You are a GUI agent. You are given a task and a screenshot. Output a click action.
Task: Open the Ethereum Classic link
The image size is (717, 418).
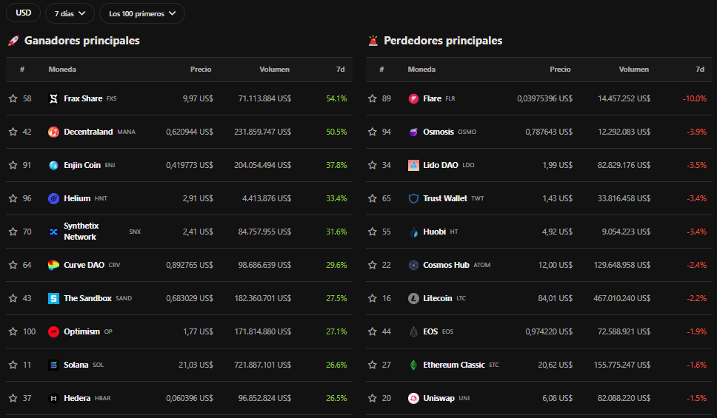click(x=453, y=365)
